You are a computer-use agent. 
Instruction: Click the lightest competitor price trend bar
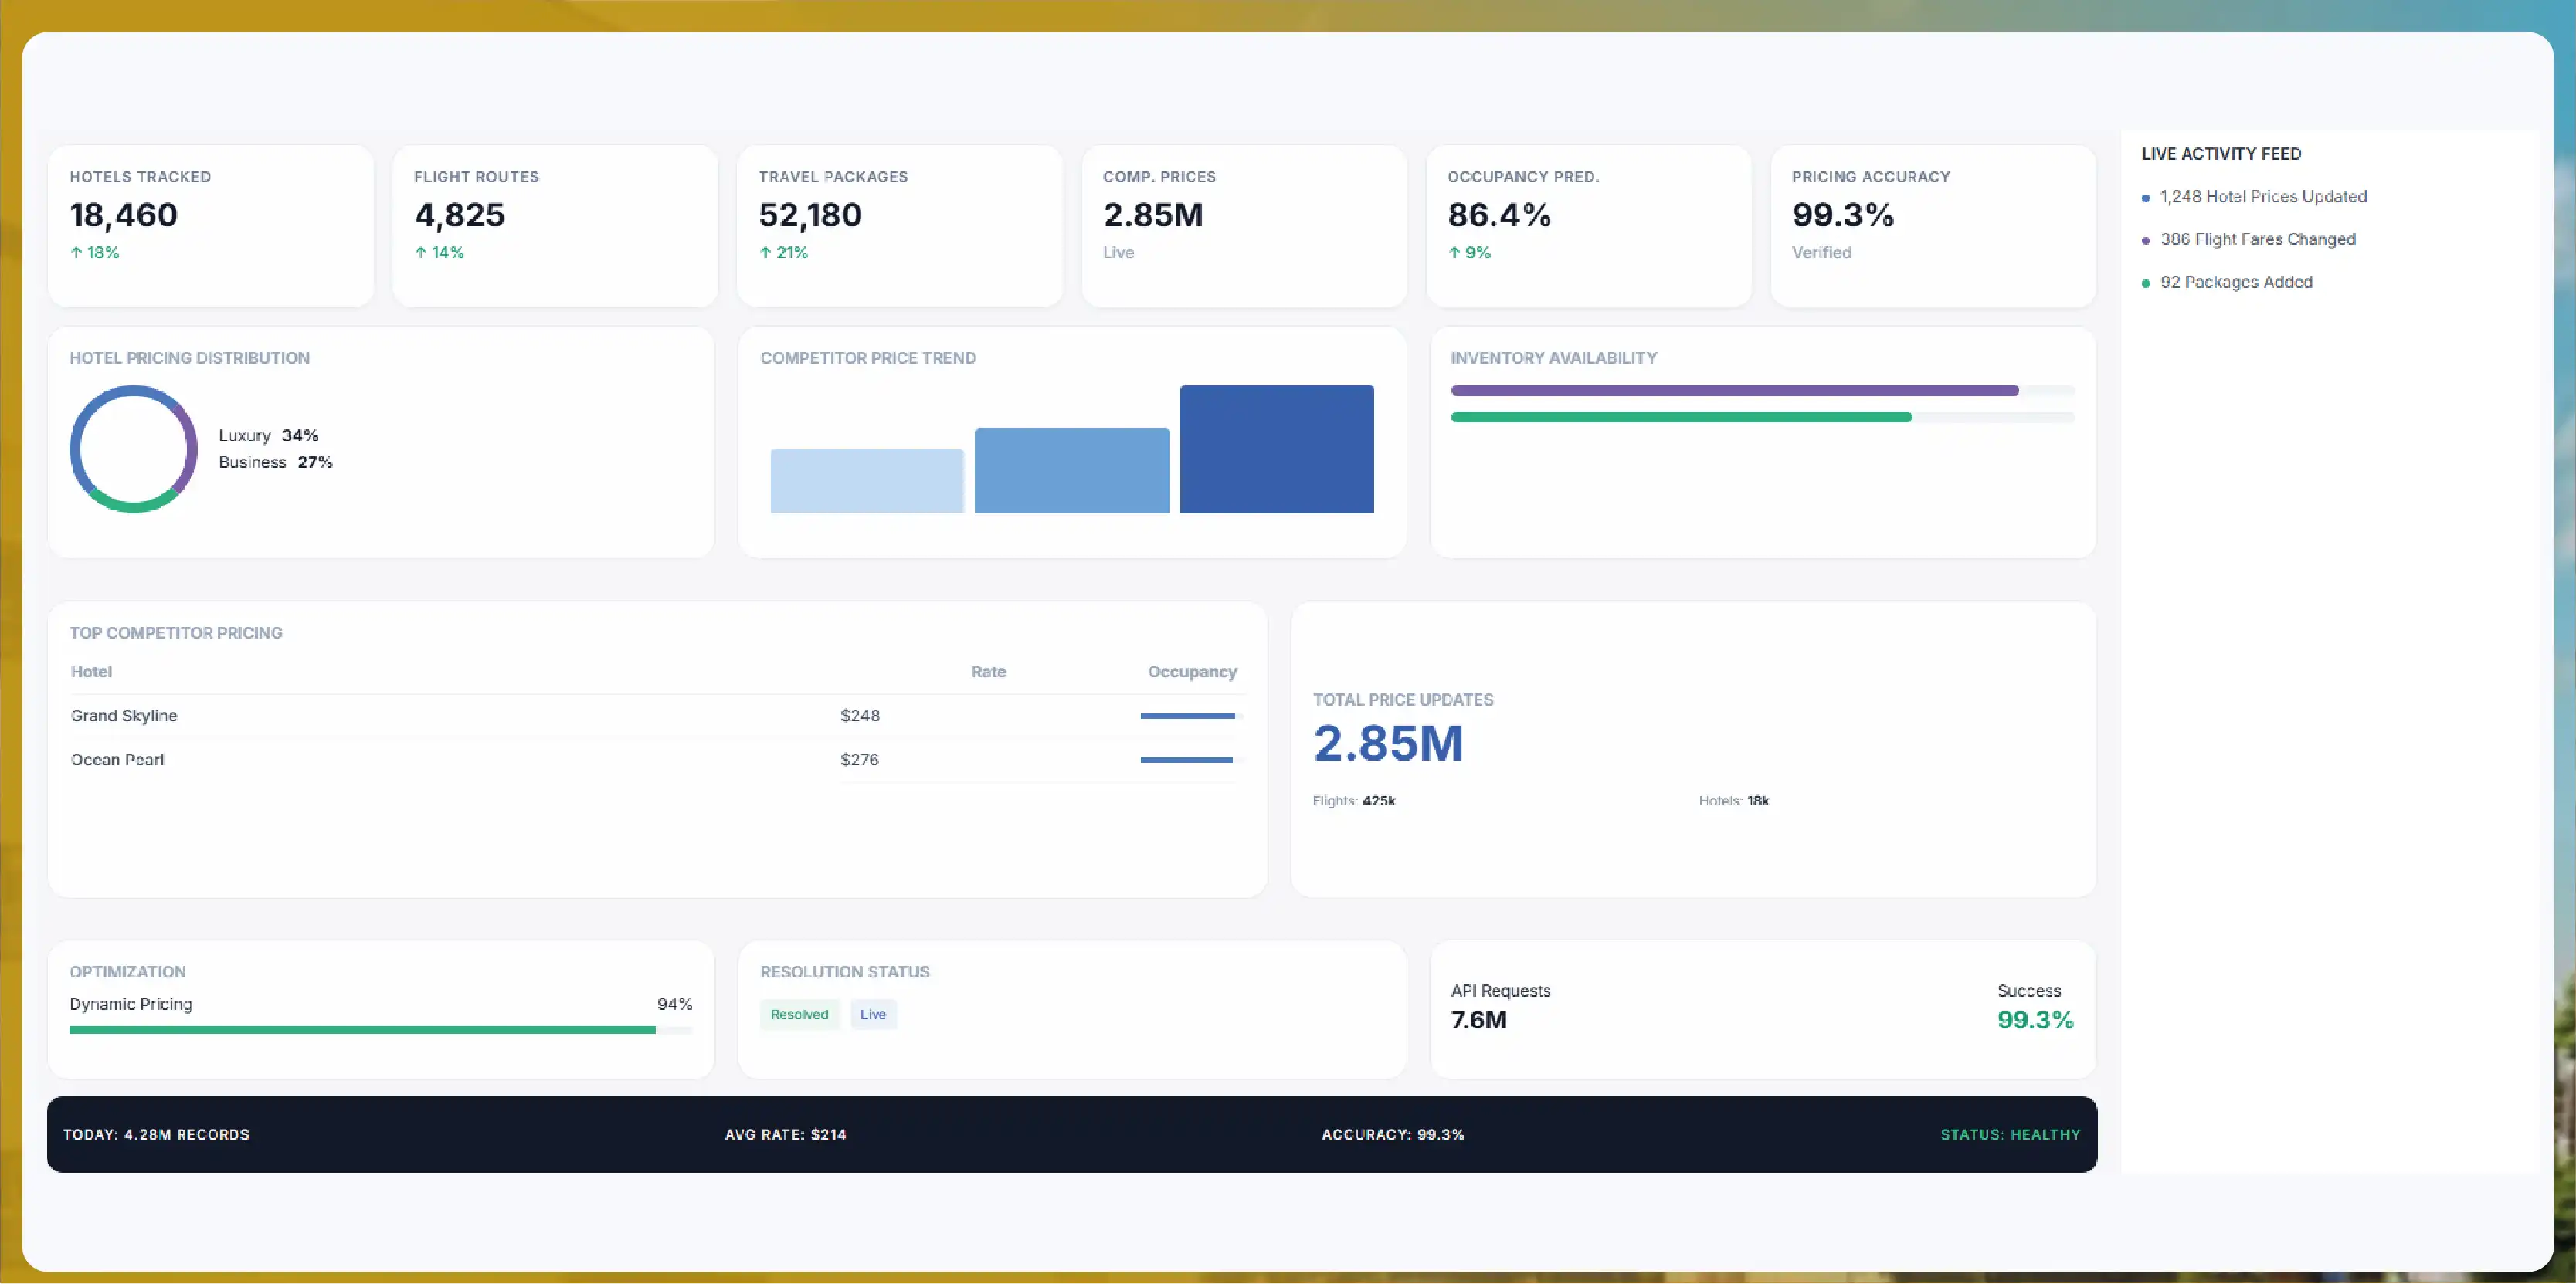867,482
